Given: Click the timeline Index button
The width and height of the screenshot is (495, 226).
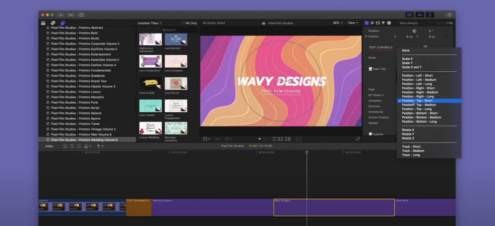Looking at the screenshot, I should (x=49, y=146).
